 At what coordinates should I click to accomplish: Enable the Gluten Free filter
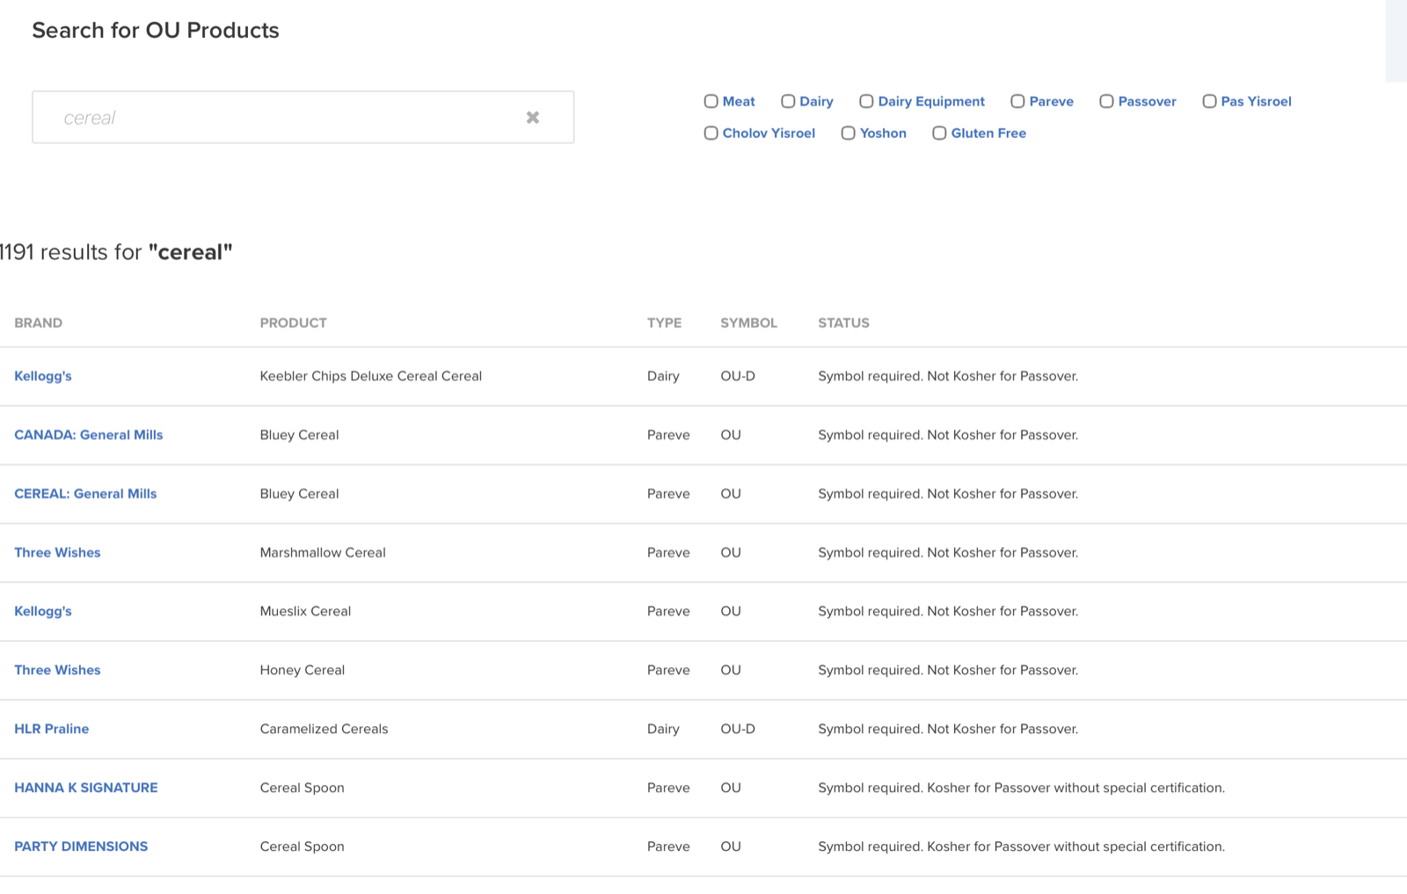pos(939,133)
